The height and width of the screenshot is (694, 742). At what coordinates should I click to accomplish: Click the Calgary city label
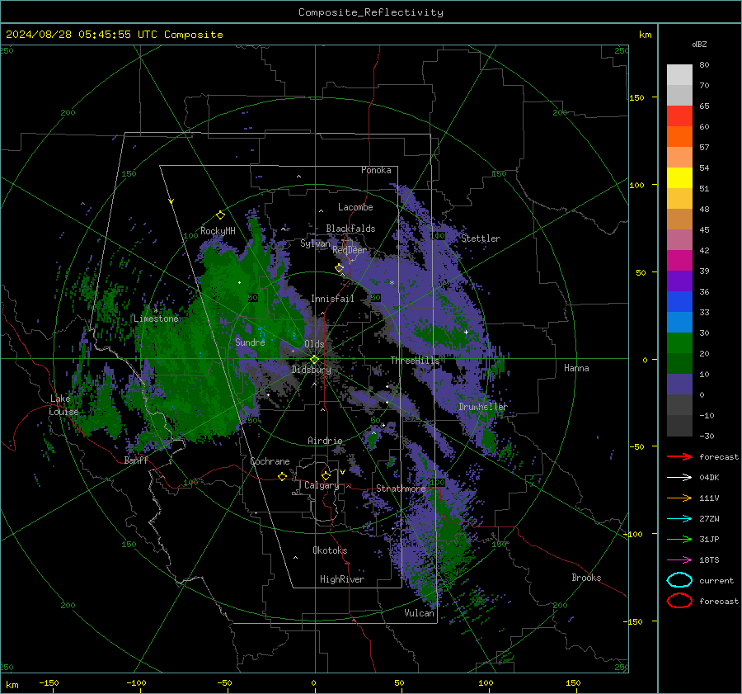322,485
